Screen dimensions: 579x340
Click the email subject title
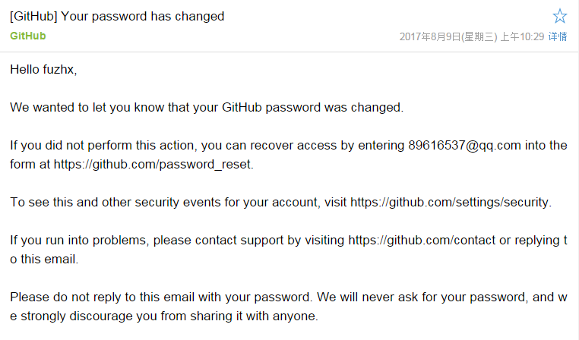click(117, 16)
